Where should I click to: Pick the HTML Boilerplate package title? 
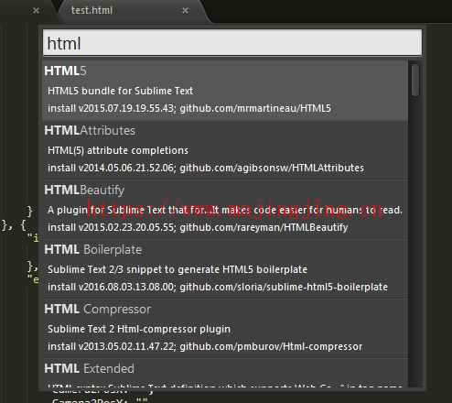tap(93, 250)
